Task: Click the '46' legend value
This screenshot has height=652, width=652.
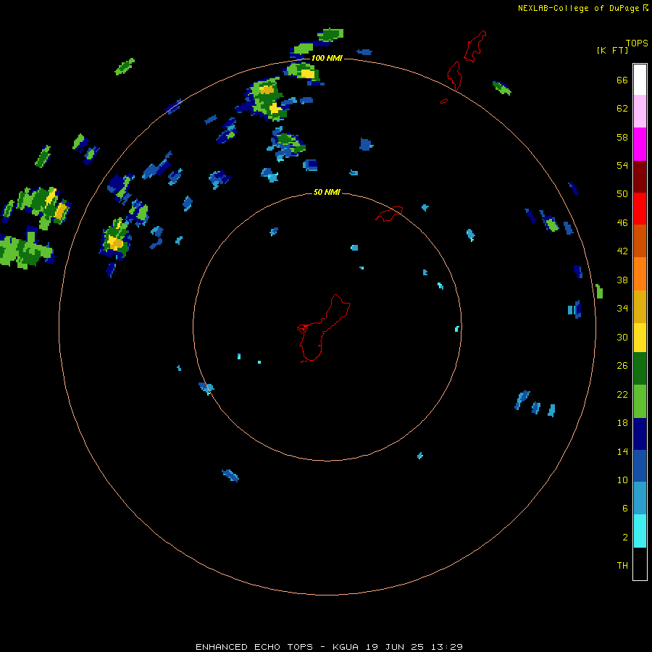Action: click(x=622, y=223)
